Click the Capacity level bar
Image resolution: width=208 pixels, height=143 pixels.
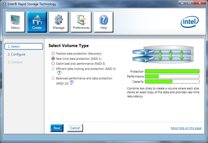(x=172, y=81)
